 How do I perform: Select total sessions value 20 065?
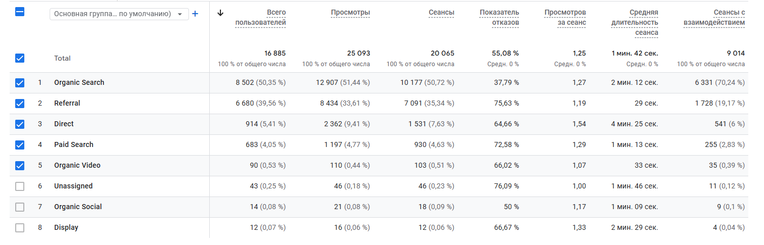[x=443, y=53]
